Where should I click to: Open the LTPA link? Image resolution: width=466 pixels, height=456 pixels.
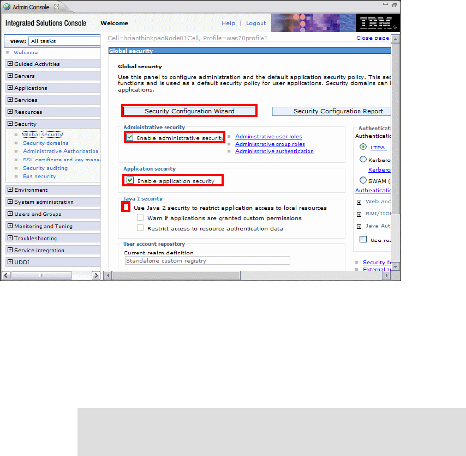point(378,148)
